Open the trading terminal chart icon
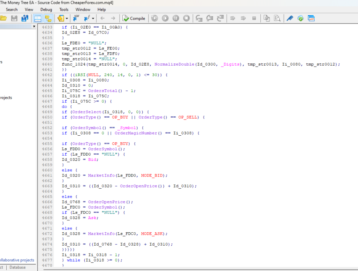The height and width of the screenshot is (271, 358). coord(311,18)
